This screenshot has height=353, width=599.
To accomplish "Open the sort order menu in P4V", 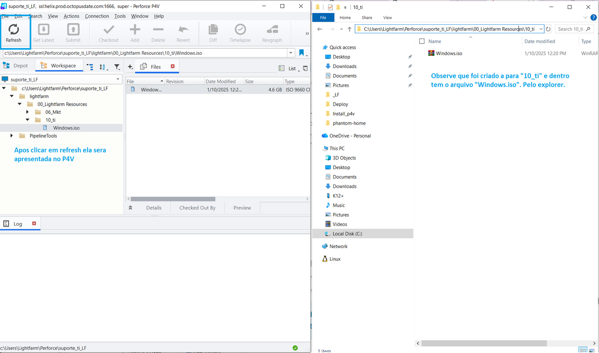I will 103,67.
